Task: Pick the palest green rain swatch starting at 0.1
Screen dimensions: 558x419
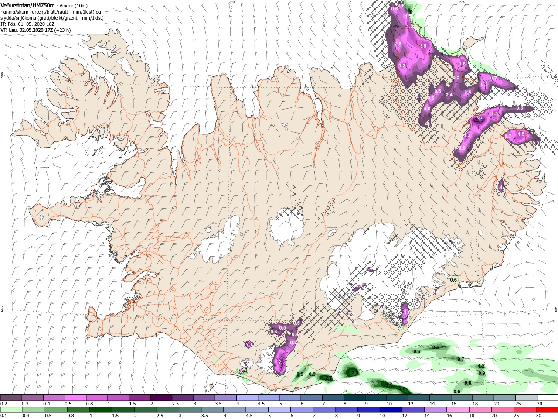Action: (11, 410)
